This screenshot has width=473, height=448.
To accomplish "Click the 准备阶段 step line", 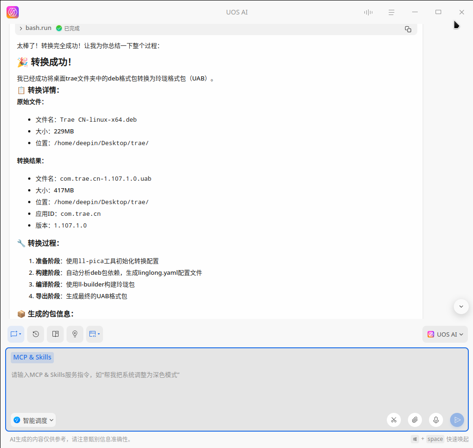I will coord(94,261).
